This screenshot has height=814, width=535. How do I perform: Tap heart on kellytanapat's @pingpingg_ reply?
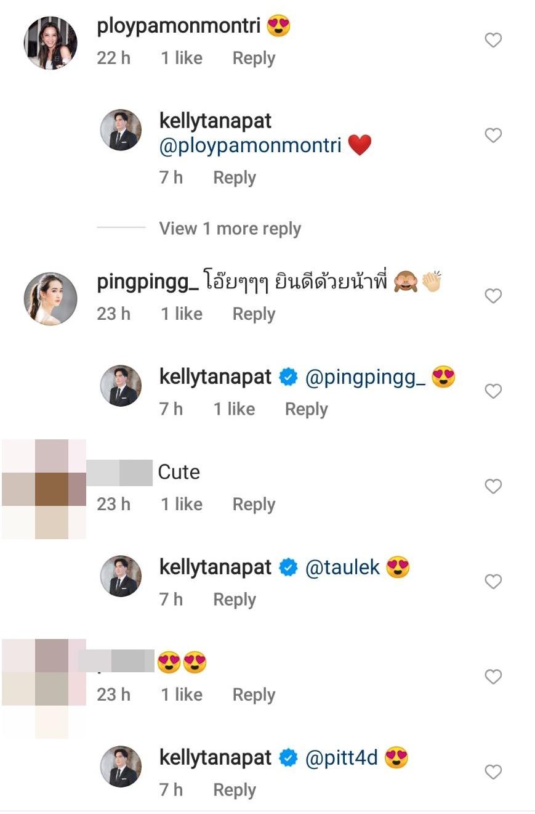(493, 391)
